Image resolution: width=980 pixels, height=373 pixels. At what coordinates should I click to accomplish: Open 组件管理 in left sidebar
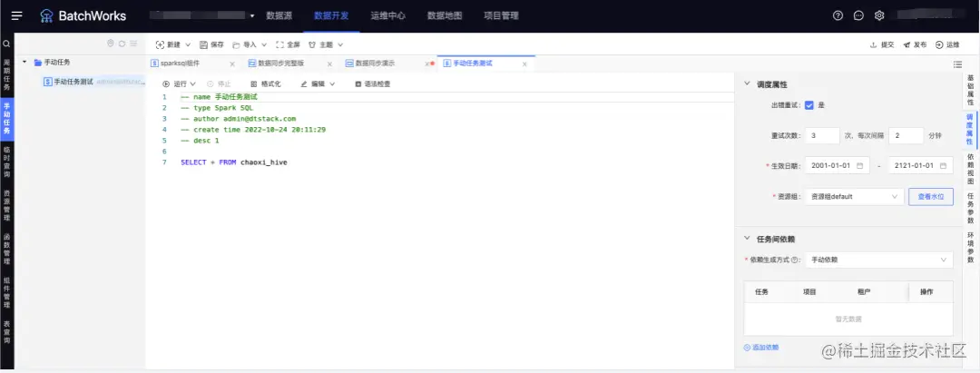point(7,292)
